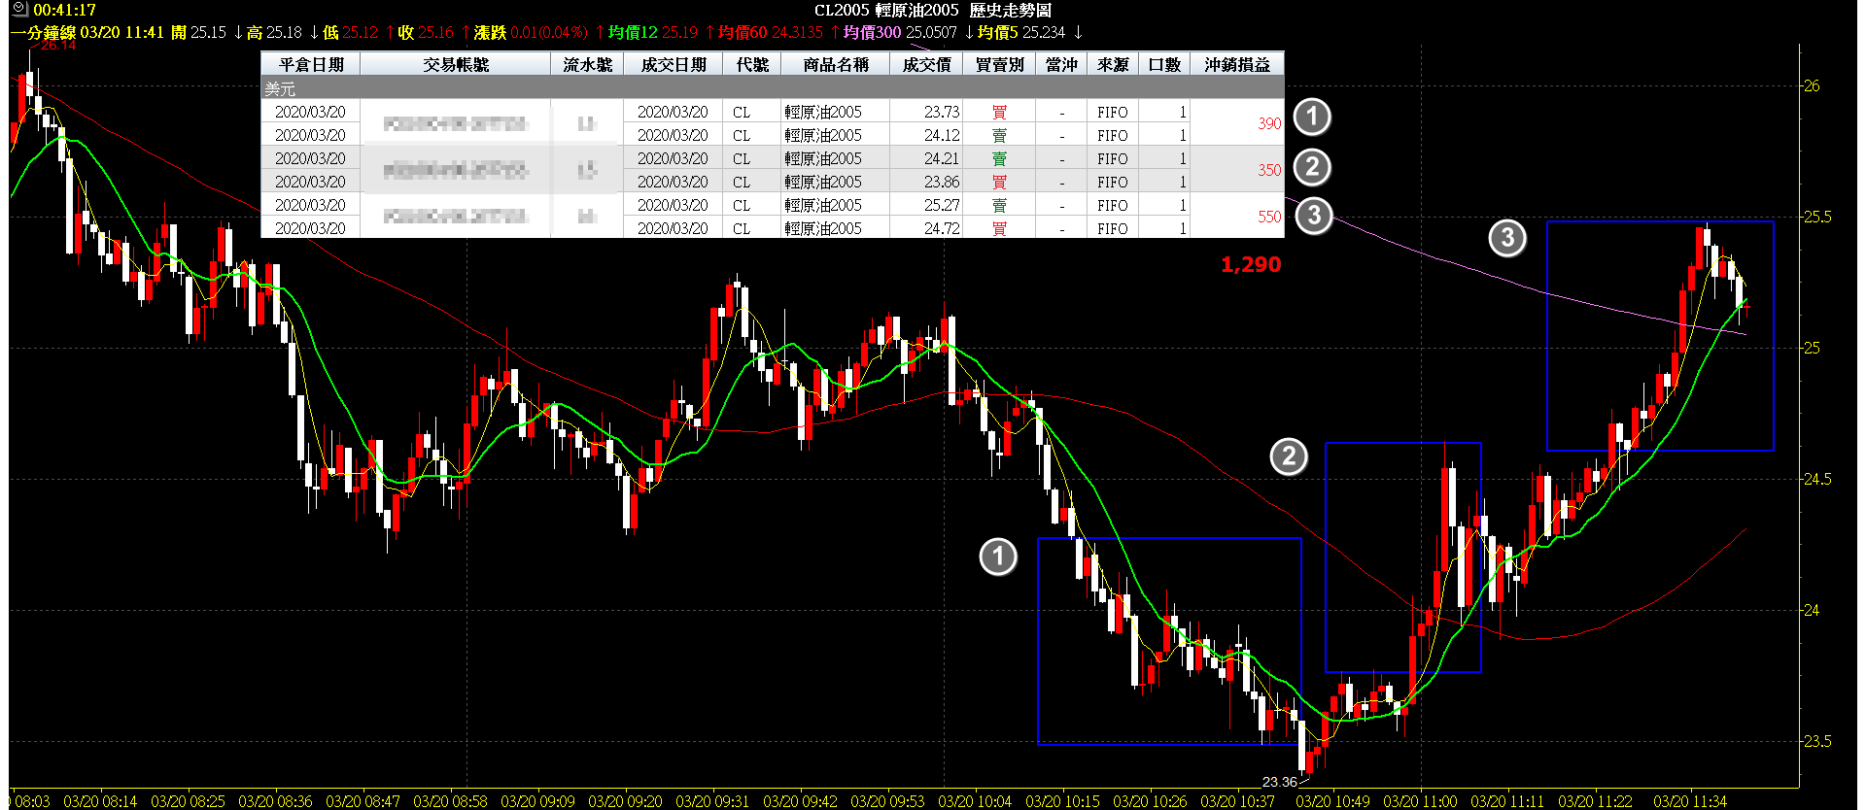Select the 一分鐘線 period label
The image size is (1866, 810).
click(x=43, y=32)
